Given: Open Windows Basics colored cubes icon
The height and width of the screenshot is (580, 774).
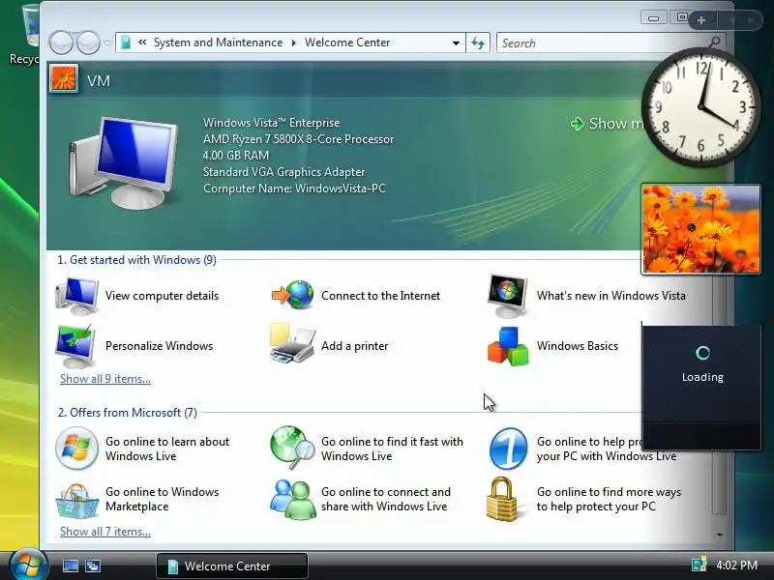Looking at the screenshot, I should pyautogui.click(x=508, y=346).
